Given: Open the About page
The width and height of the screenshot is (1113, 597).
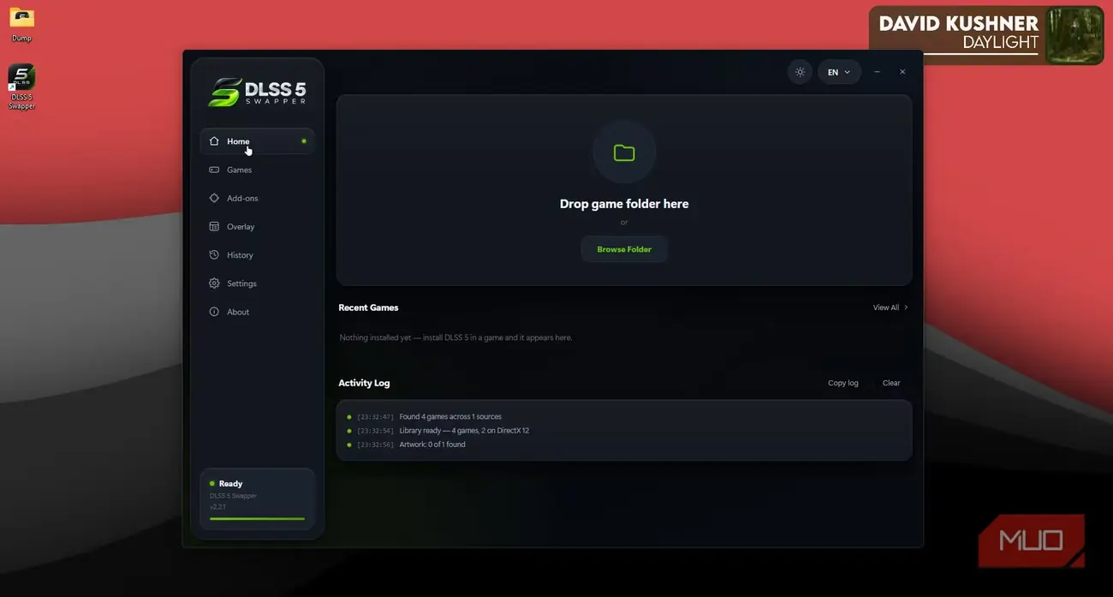Looking at the screenshot, I should pos(257,312).
